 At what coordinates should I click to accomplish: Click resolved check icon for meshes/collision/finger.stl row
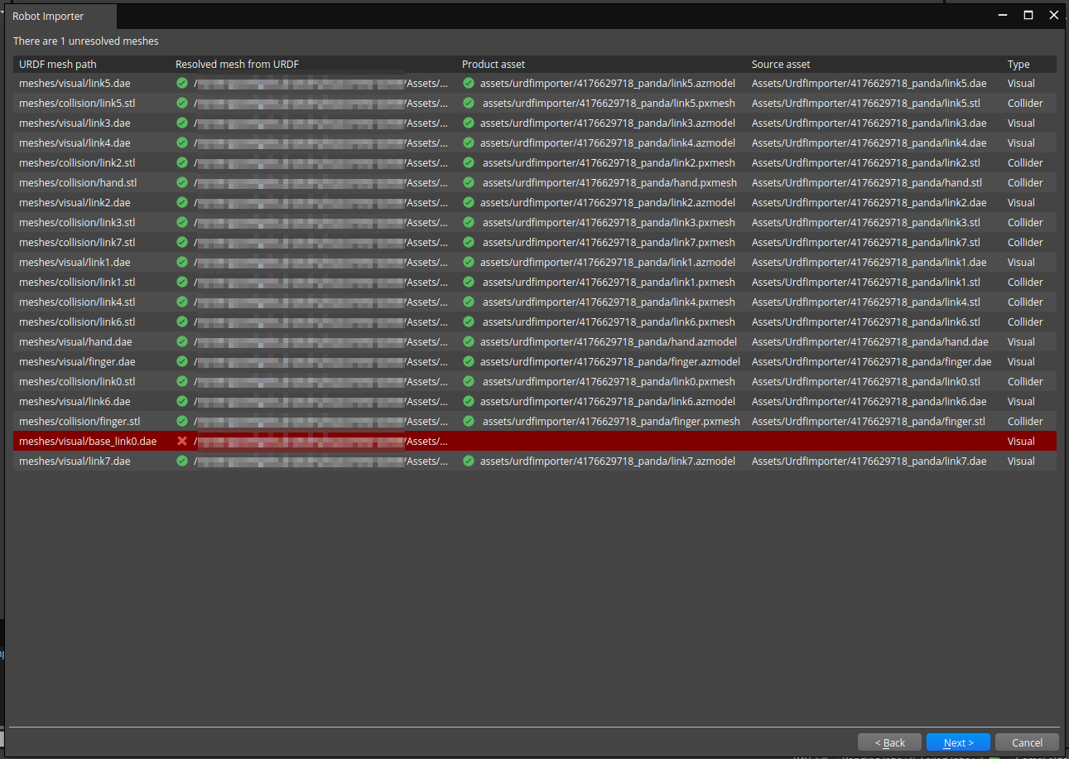(182, 421)
